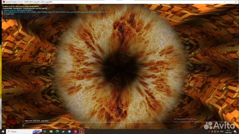Open Steam from the taskbar
The width and height of the screenshot is (239, 134).
(63, 131)
